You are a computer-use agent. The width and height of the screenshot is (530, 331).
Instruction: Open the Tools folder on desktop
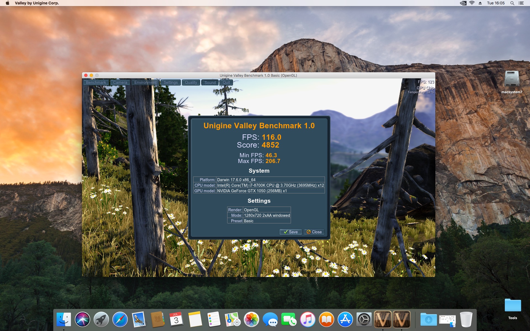[x=513, y=306]
